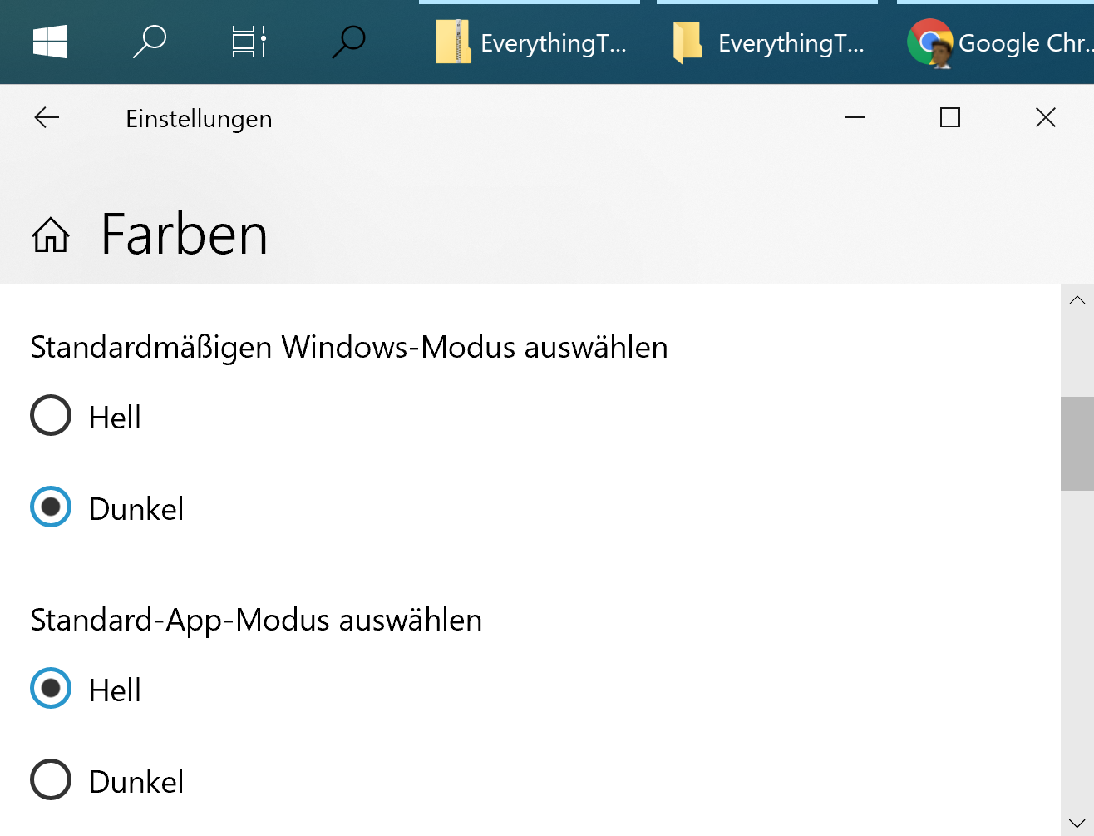The height and width of the screenshot is (836, 1094).
Task: Click the Dunkel radio under Windows-Modus
Action: 50,507
